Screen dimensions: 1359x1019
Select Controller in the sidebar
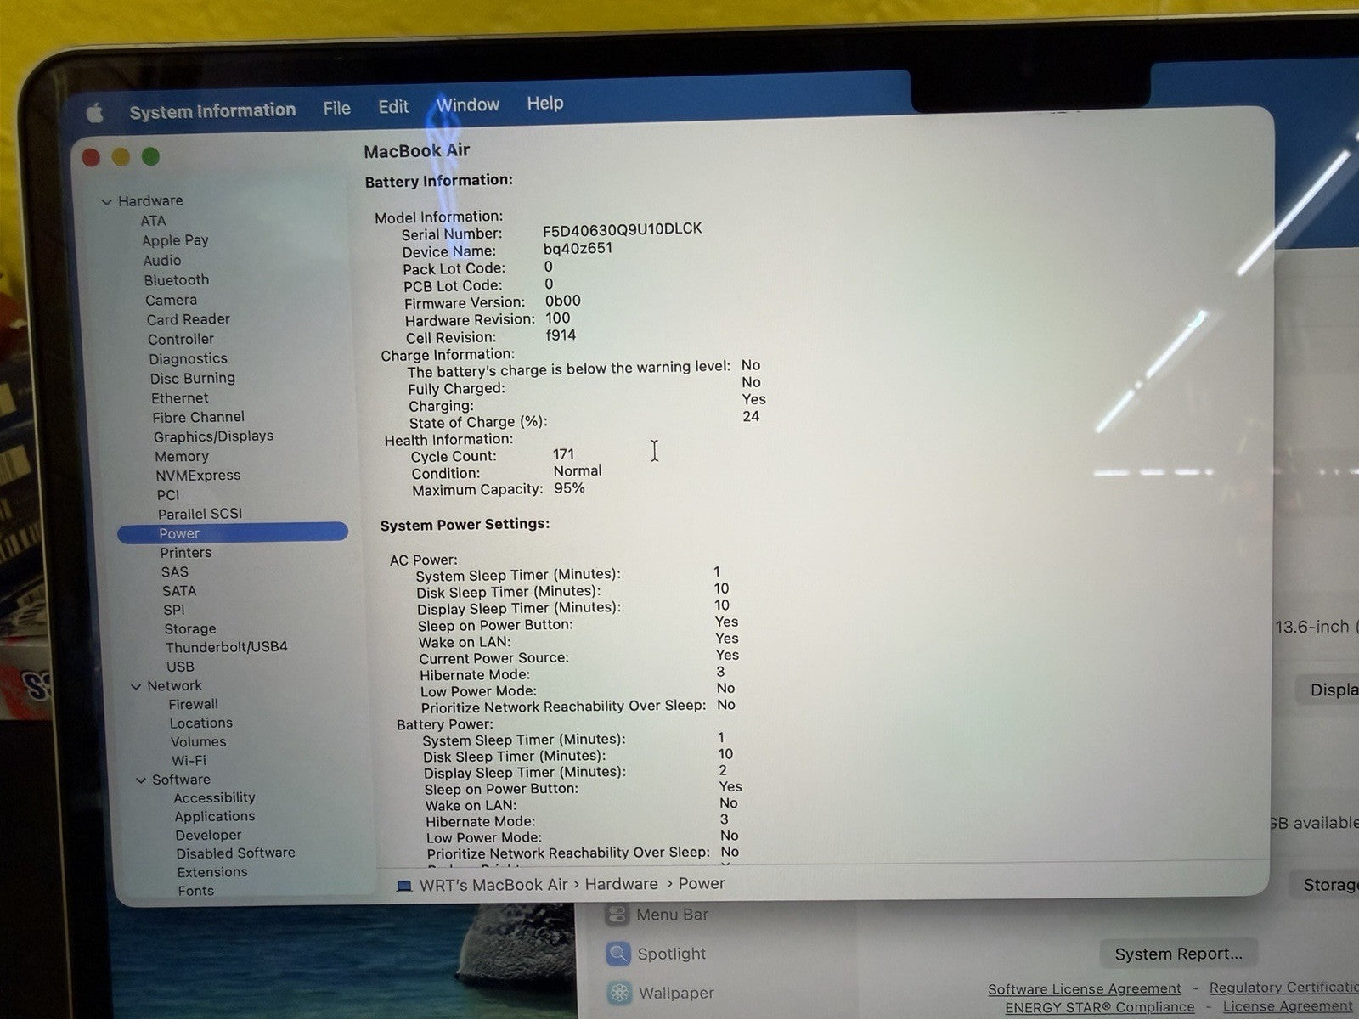coord(181,339)
